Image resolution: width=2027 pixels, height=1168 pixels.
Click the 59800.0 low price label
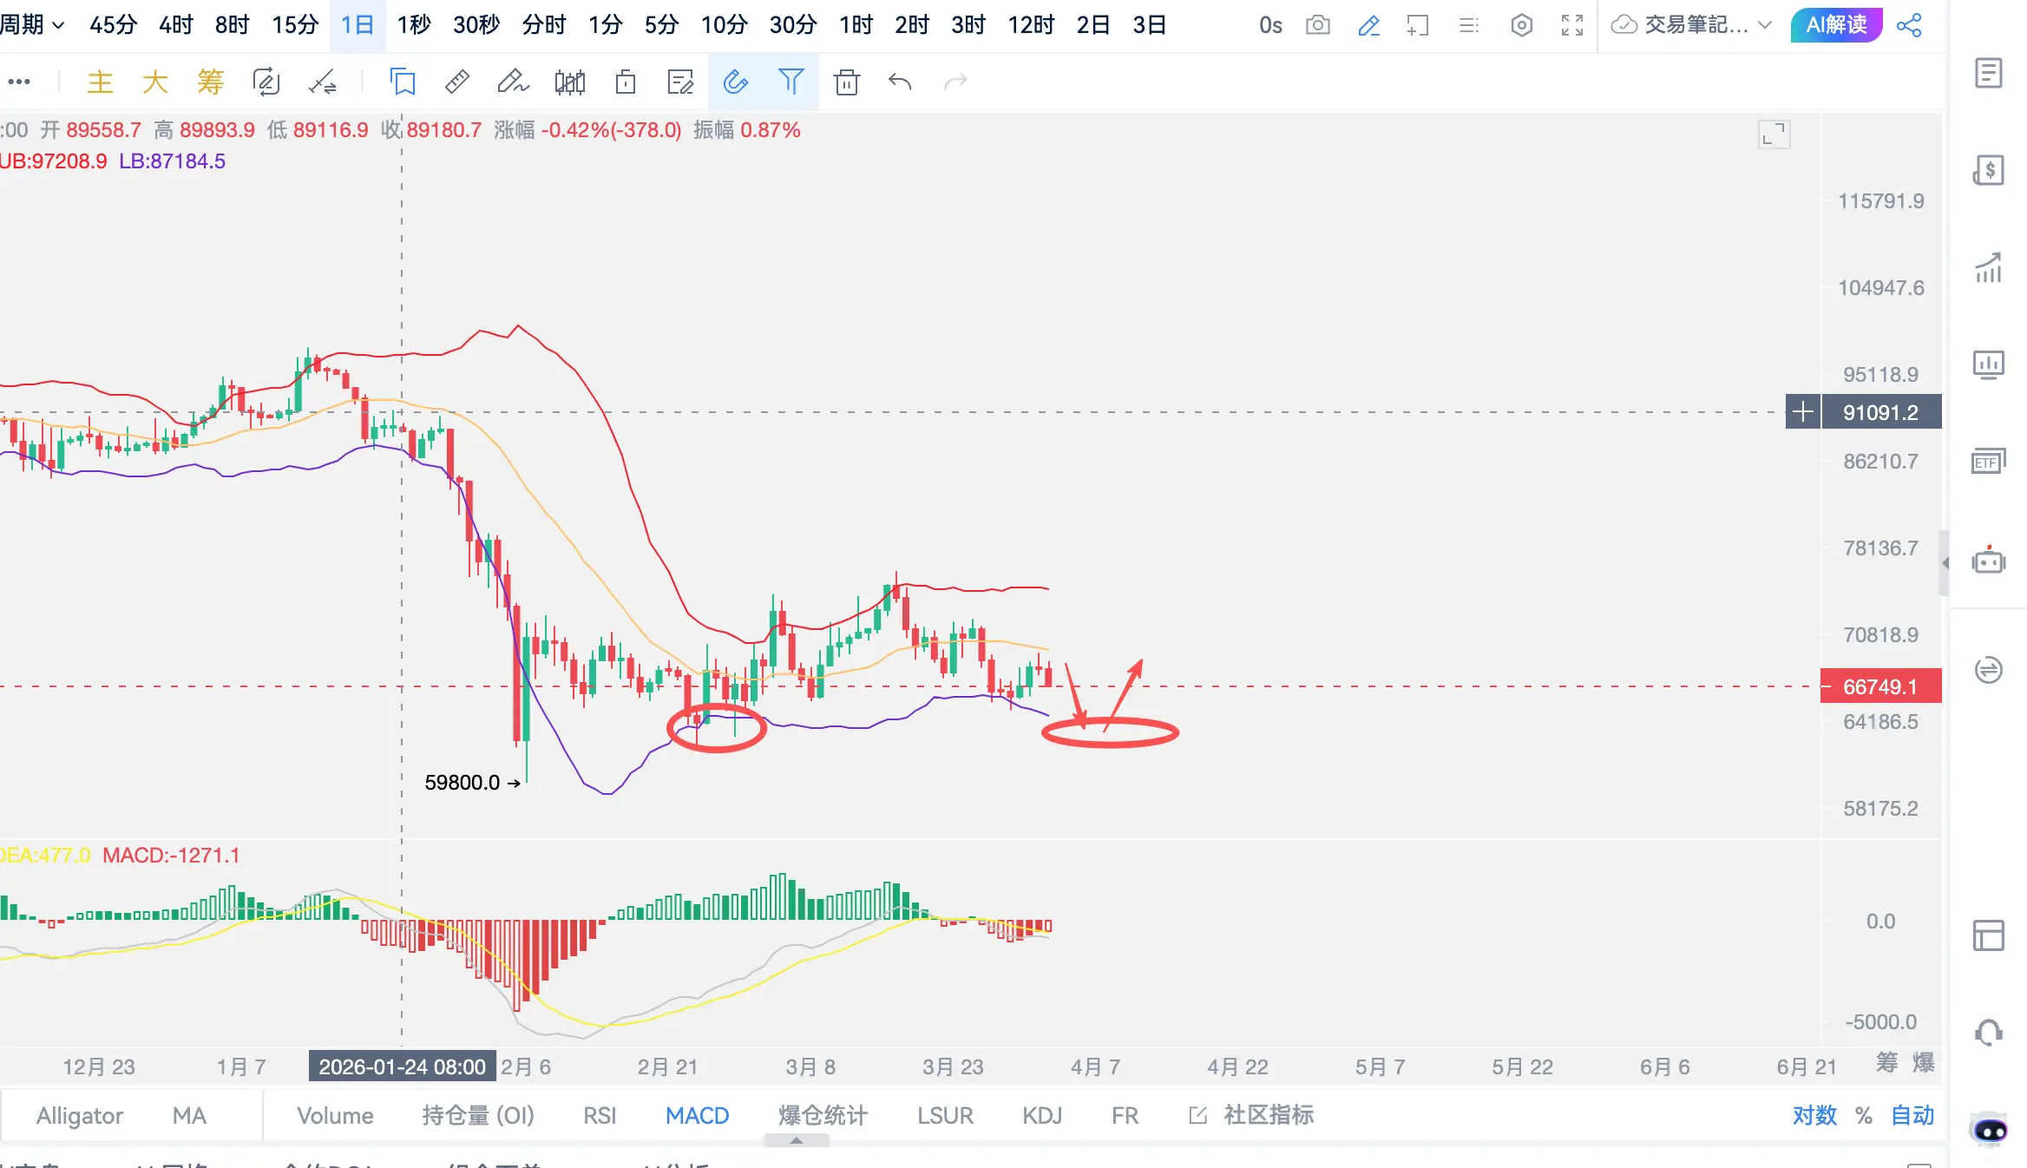point(462,783)
